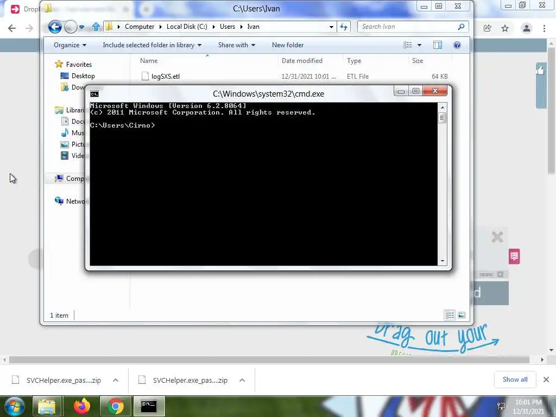The height and width of the screenshot is (417, 556).
Task: Close the Chrome downloads bar
Action: [546, 380]
